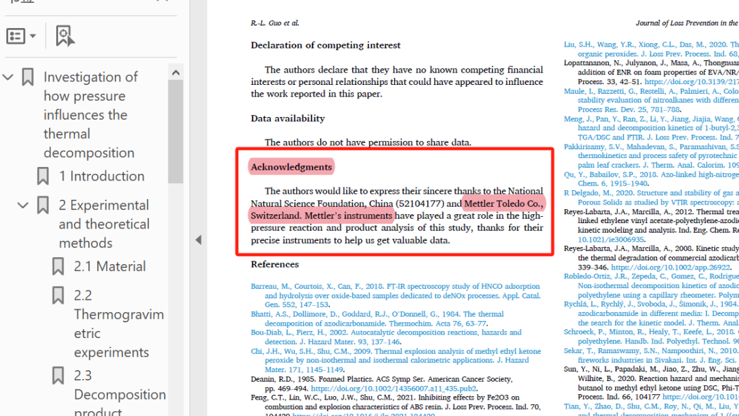Click the 'References' heading

[275, 264]
